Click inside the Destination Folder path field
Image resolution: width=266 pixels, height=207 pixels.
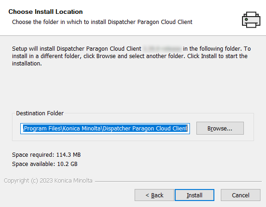coord(105,129)
